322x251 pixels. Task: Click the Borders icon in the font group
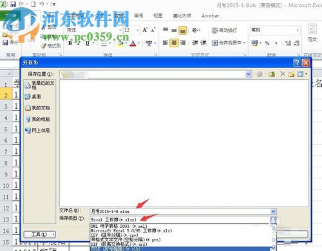104,43
